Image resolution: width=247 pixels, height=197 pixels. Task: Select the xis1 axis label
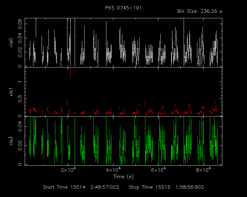tap(11, 92)
